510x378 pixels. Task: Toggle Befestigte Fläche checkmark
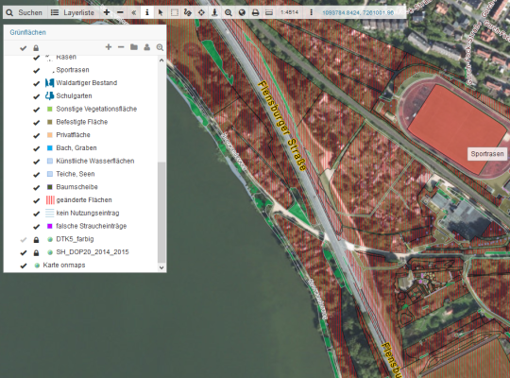point(37,123)
